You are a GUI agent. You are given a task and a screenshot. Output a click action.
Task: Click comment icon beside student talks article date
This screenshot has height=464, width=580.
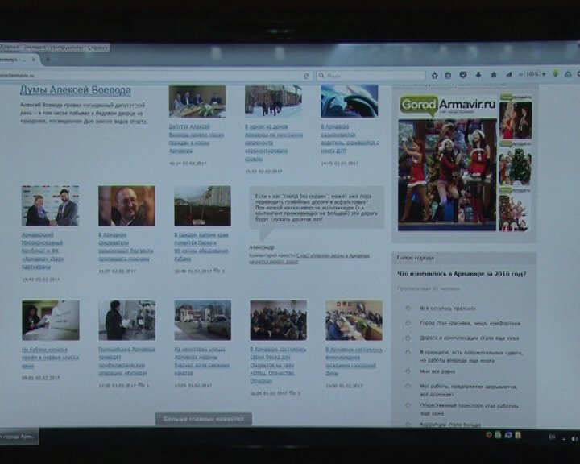(292, 393)
